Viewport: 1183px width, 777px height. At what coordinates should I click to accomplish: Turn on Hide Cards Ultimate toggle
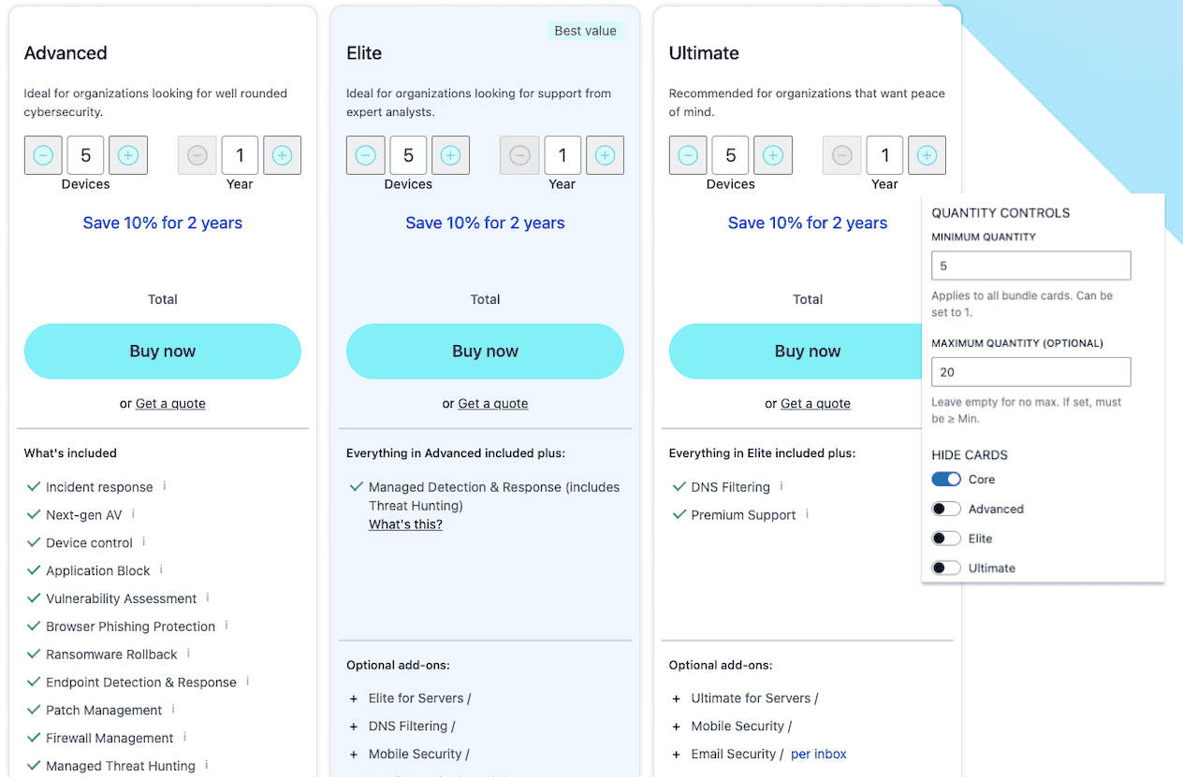click(x=946, y=568)
